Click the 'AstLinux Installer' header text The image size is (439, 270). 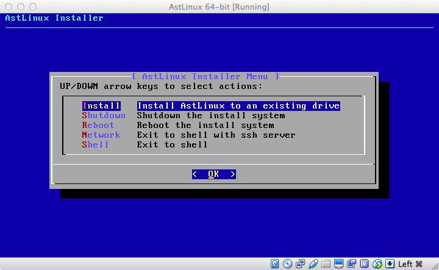click(x=54, y=18)
